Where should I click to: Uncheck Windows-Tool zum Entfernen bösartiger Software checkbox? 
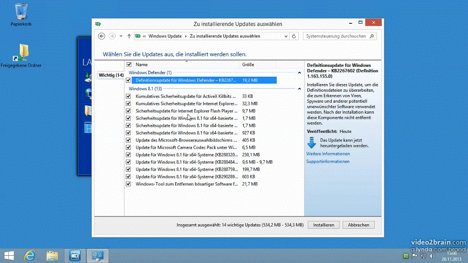point(129,184)
